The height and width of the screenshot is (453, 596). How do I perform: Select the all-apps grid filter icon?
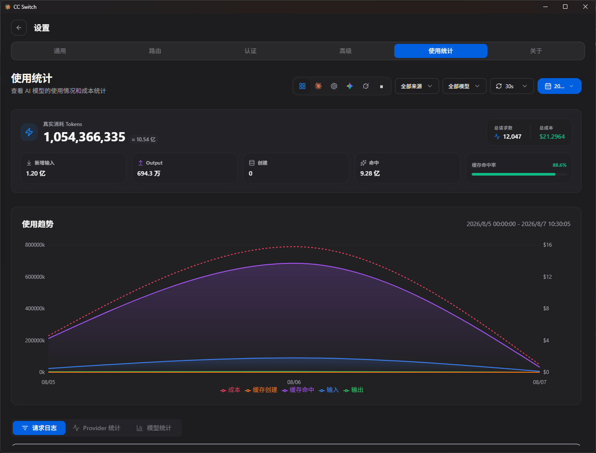302,86
